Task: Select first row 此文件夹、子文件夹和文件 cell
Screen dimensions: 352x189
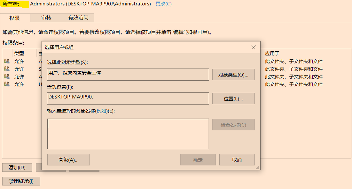Action: (x=293, y=61)
